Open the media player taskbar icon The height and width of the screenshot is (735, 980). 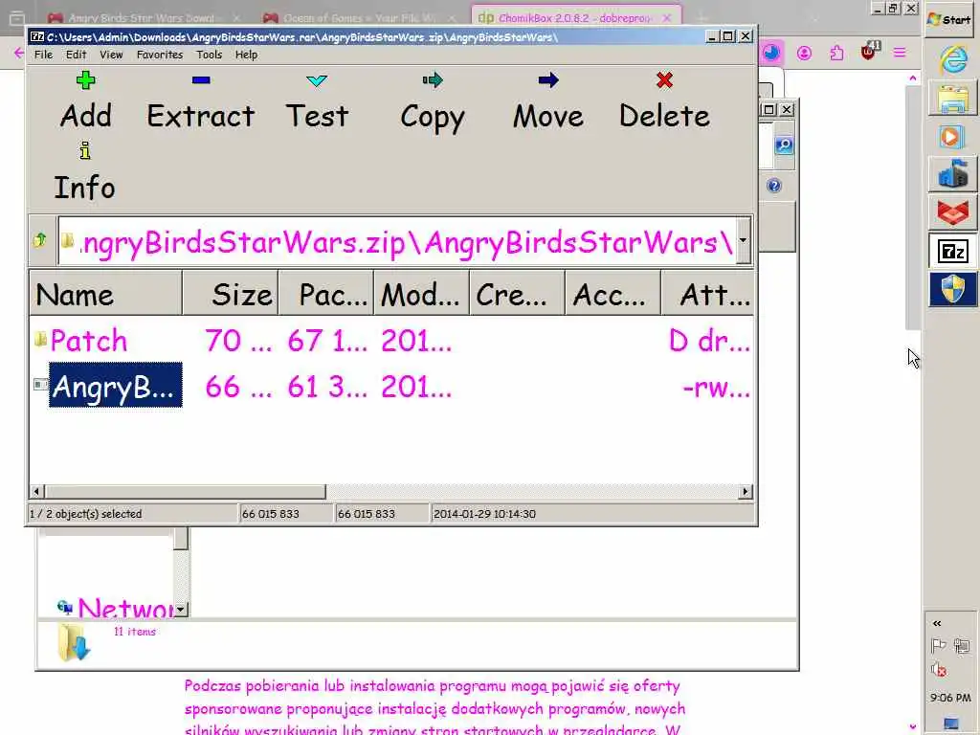click(951, 136)
